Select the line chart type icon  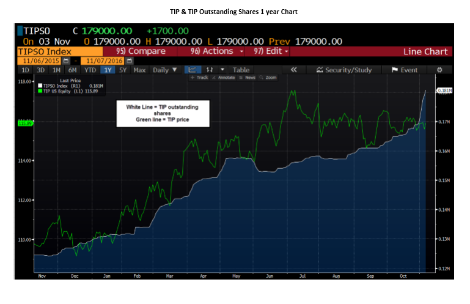coord(193,70)
